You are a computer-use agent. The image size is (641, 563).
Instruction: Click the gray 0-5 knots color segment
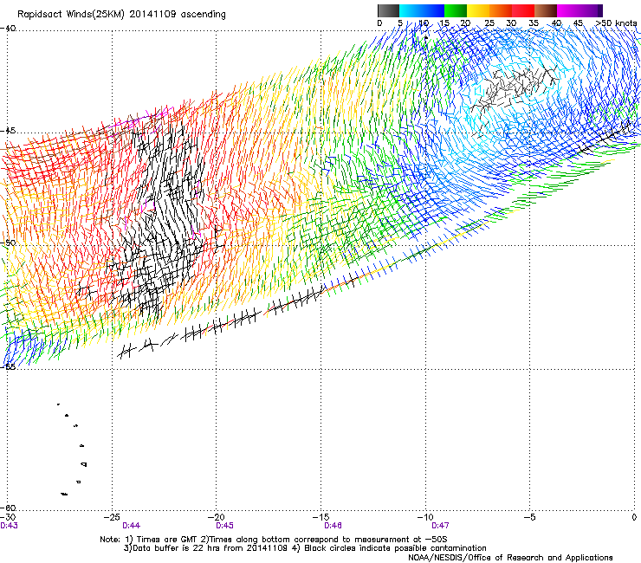[388, 10]
